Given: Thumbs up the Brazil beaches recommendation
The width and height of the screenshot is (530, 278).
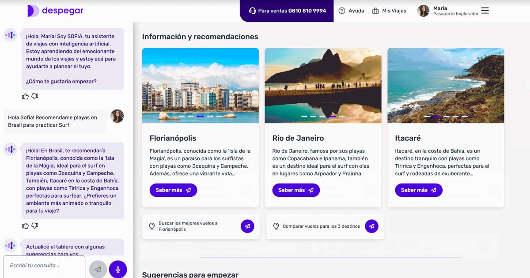Looking at the screenshot, I should point(25,226).
